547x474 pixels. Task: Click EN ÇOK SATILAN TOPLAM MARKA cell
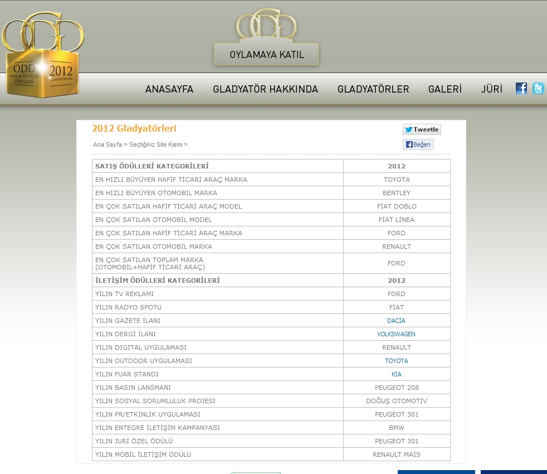click(218, 263)
